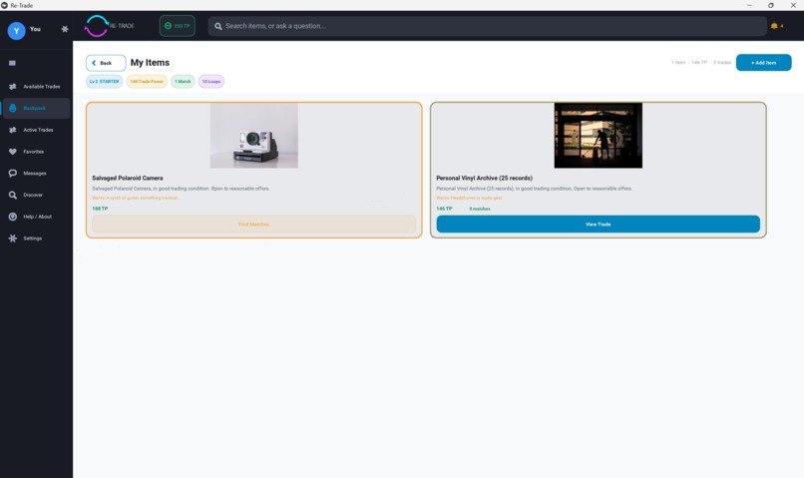Image resolution: width=804 pixels, height=478 pixels.
Task: Click the Settings gear icon in sidebar
Action: 12,239
